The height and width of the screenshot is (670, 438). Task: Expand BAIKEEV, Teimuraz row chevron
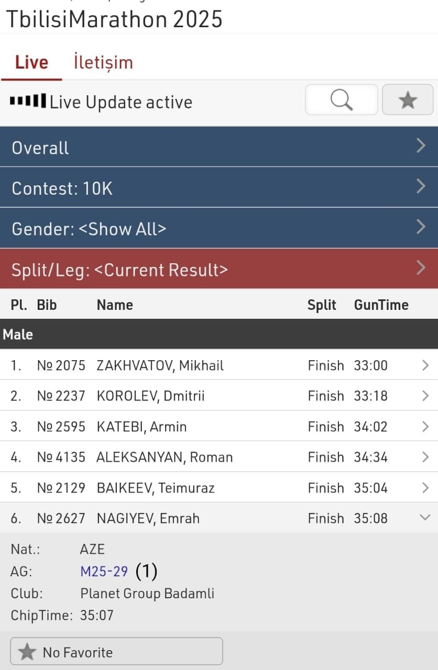click(425, 488)
